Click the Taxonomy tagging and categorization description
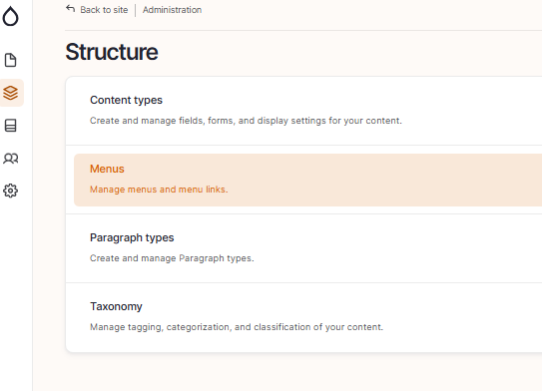The image size is (542, 391). 237,327
